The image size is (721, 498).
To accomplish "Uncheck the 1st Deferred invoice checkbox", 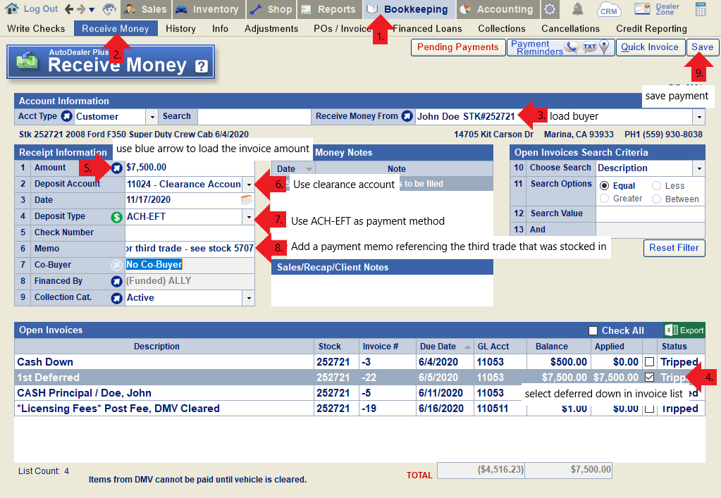I will (649, 378).
